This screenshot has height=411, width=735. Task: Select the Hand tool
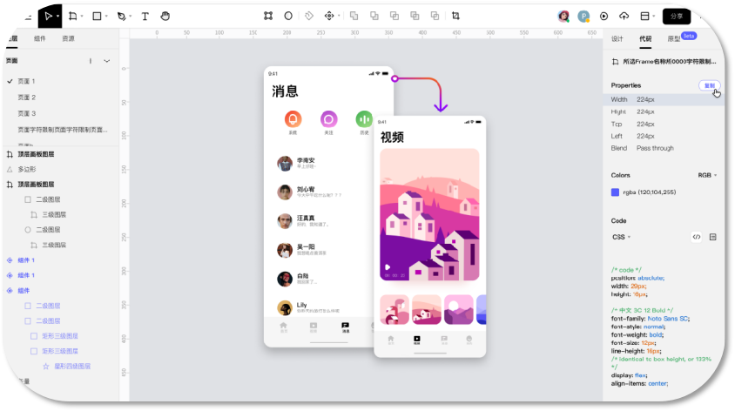point(165,17)
